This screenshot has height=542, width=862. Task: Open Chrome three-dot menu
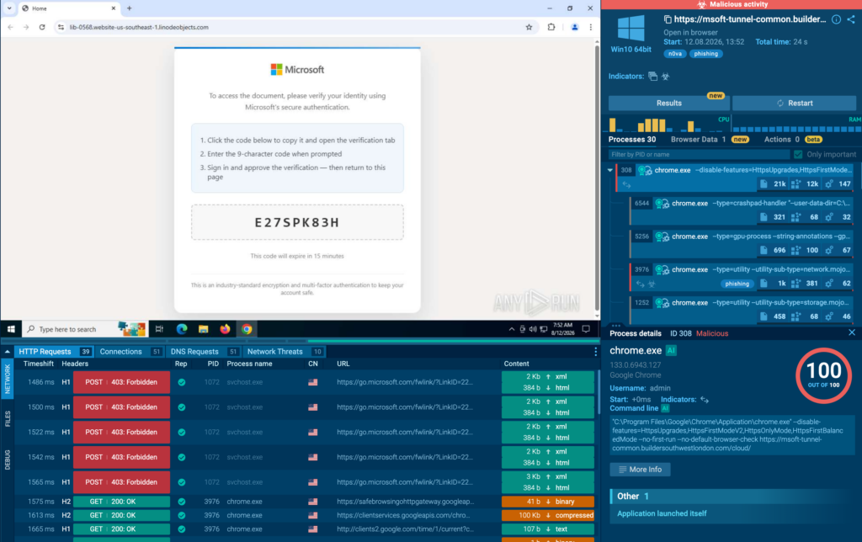591,27
